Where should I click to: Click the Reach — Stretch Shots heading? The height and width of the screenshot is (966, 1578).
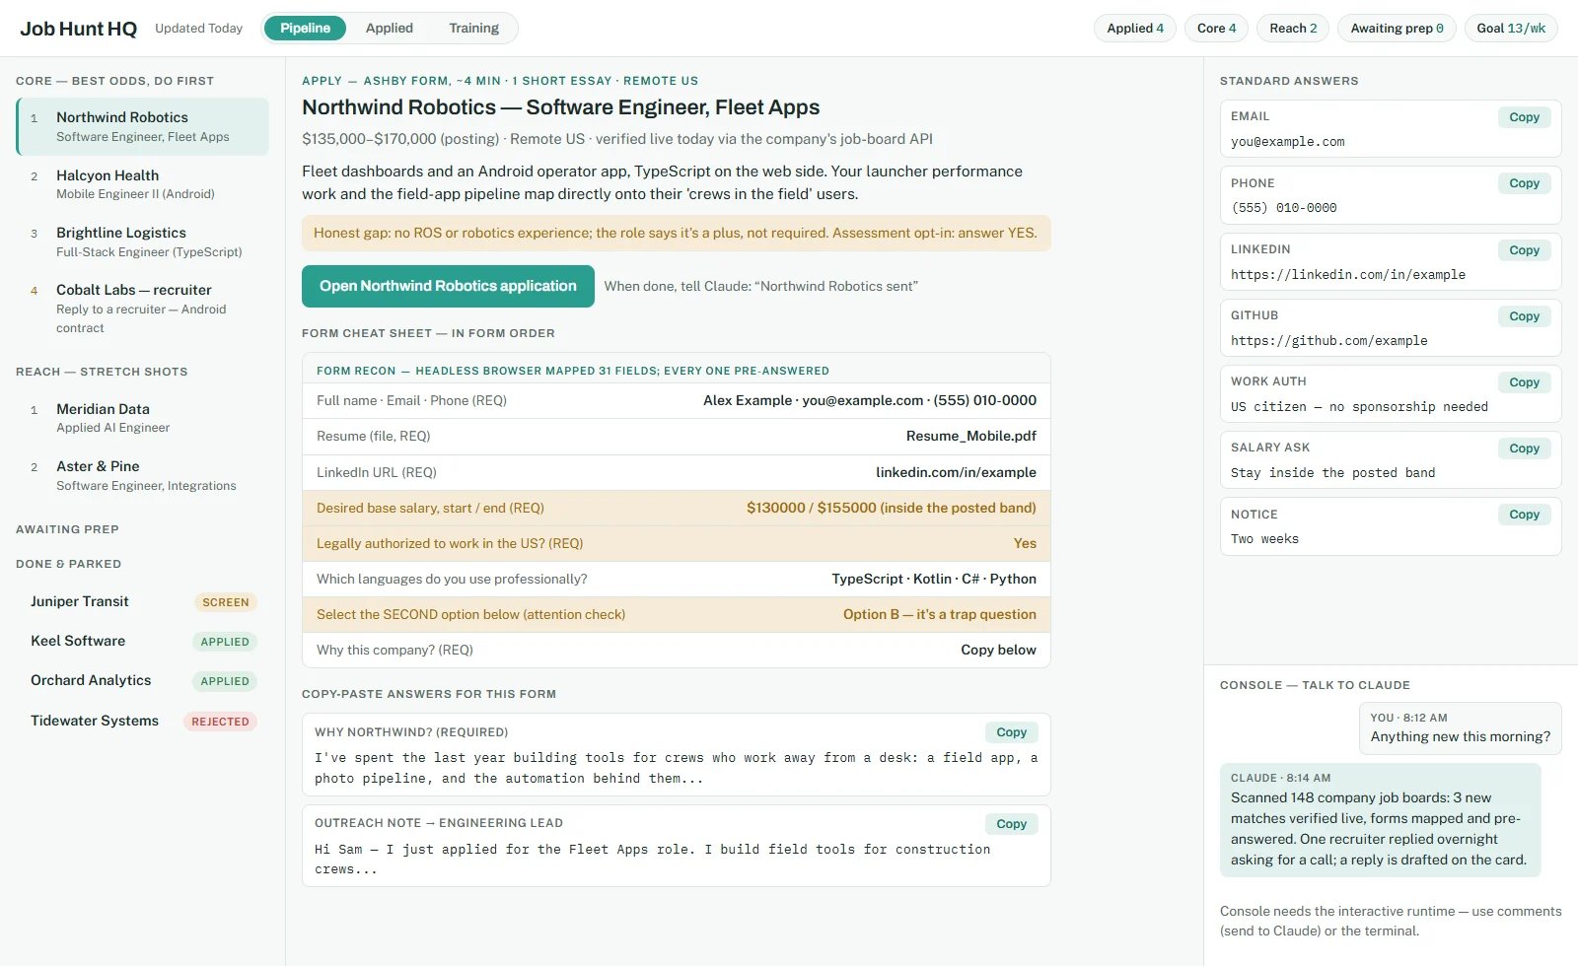point(102,372)
